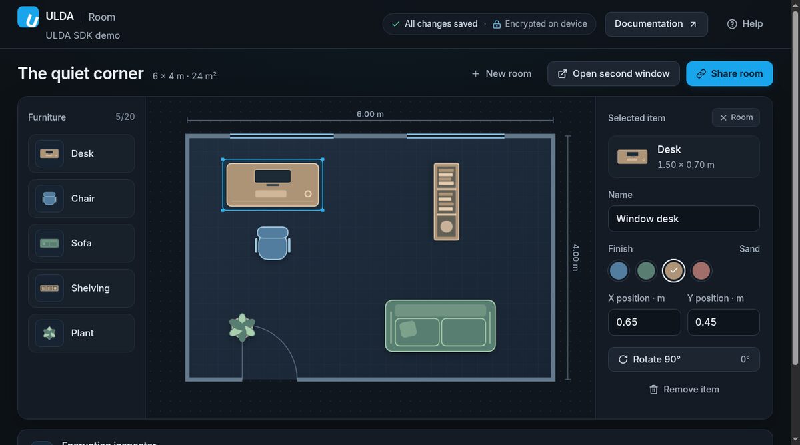Click the Sofa thumbnail icon in furniture list
800x445 pixels.
[49, 243]
